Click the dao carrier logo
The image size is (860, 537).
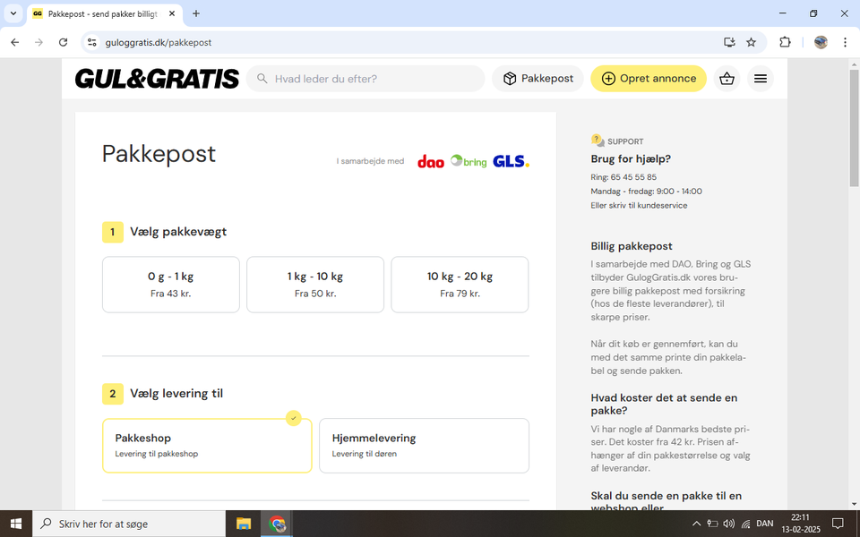click(431, 162)
